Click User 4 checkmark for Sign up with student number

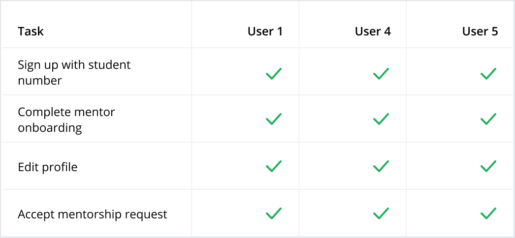point(381,73)
